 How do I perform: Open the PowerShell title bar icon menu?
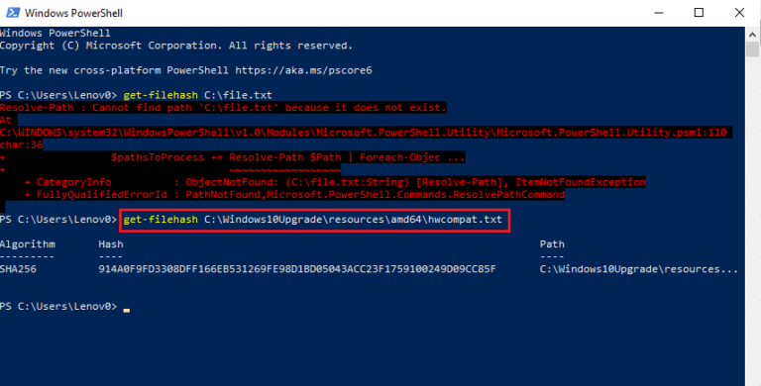point(12,13)
